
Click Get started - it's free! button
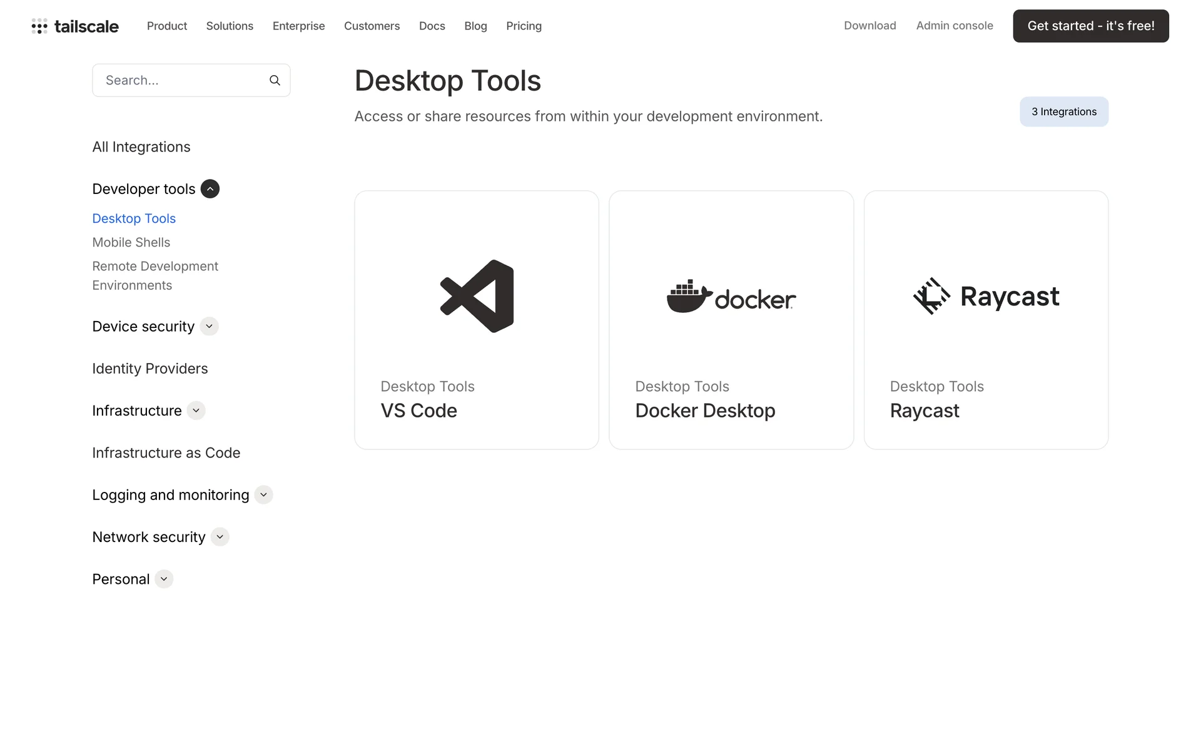click(x=1090, y=26)
